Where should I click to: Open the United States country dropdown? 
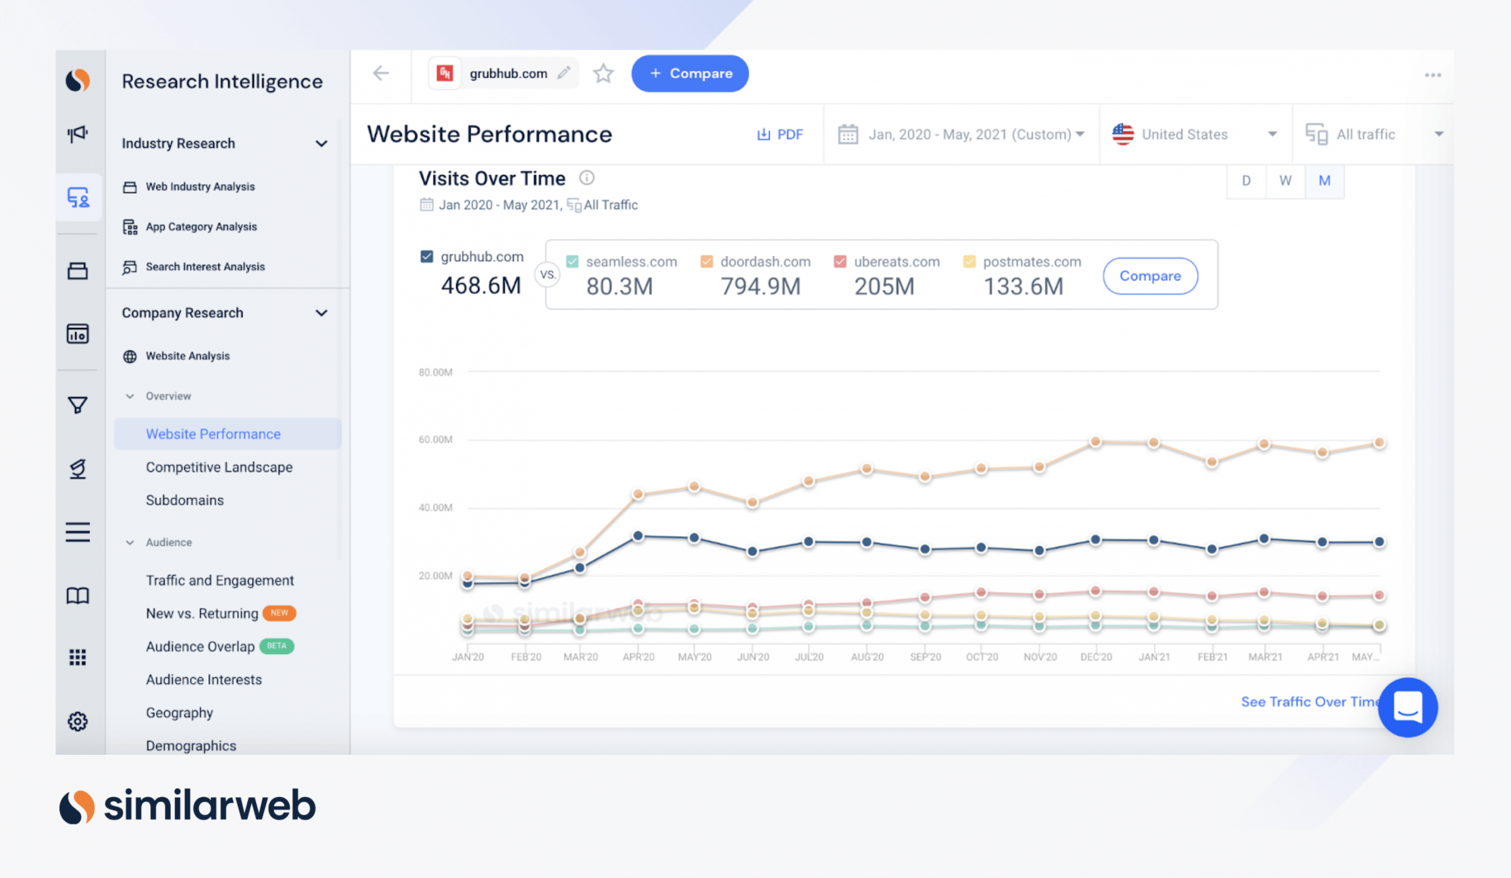(1196, 134)
